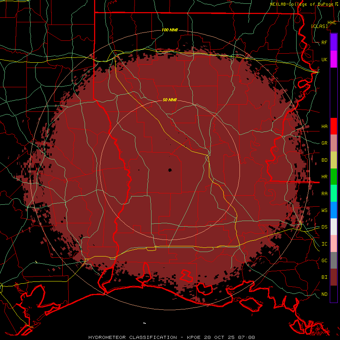340x340 pixels.
Task: Click the BD legend label
Action: (x=325, y=160)
